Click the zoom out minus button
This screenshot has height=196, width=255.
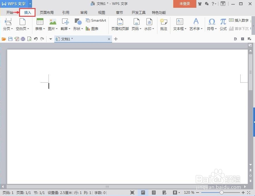coord(198,193)
